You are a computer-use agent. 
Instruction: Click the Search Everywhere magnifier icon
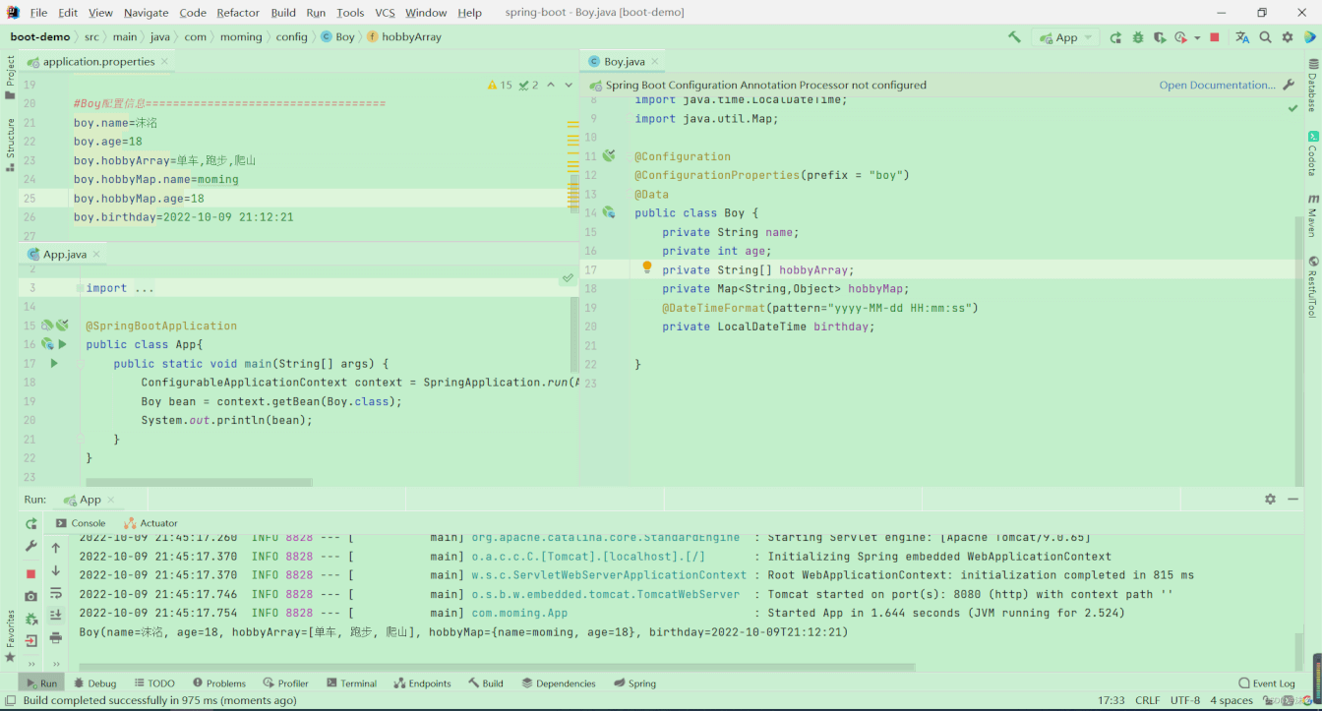1266,37
